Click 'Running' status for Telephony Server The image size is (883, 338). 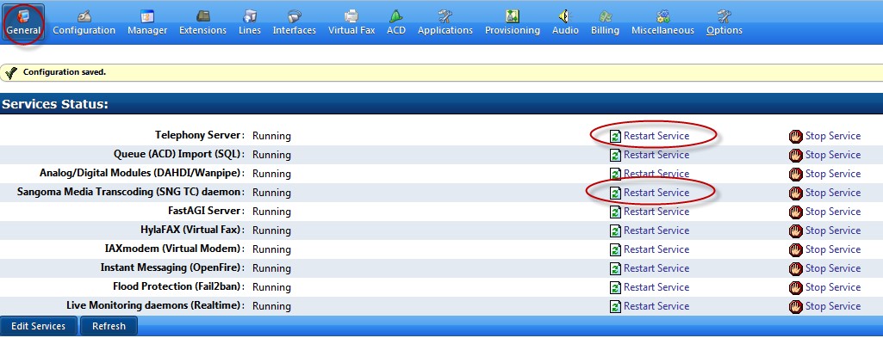coord(271,136)
